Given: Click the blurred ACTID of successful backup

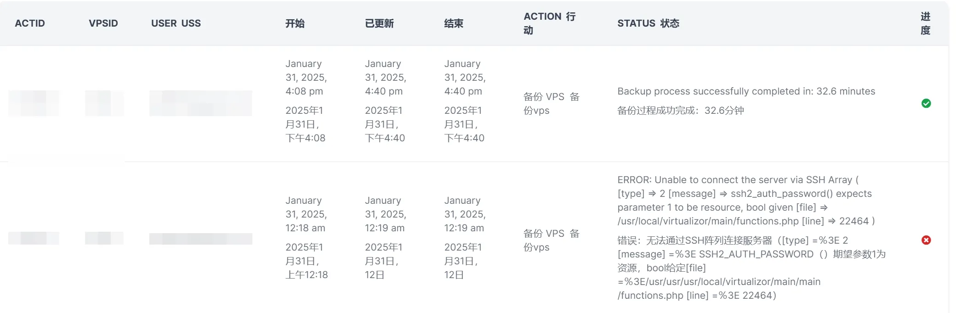Looking at the screenshot, I should 34,103.
